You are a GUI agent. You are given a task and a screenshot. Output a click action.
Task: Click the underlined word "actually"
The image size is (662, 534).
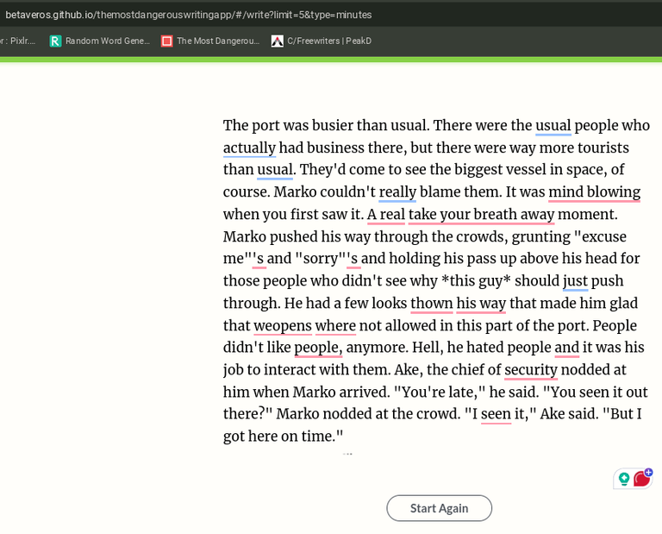[x=249, y=148]
